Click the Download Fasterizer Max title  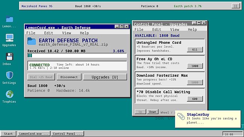(162, 76)
